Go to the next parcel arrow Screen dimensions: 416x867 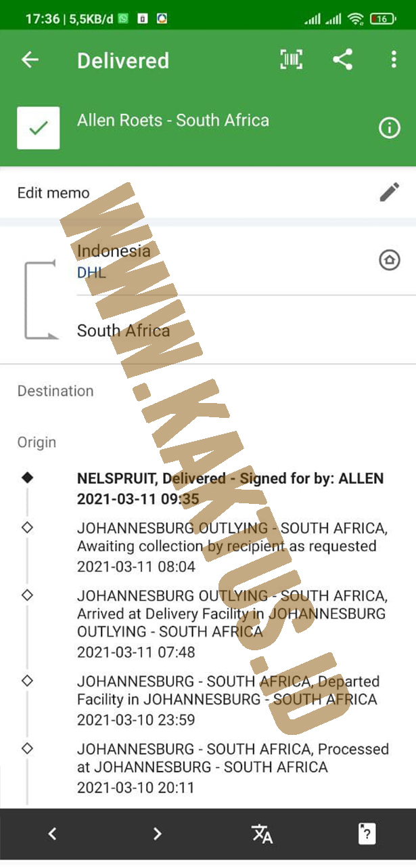pos(157,834)
